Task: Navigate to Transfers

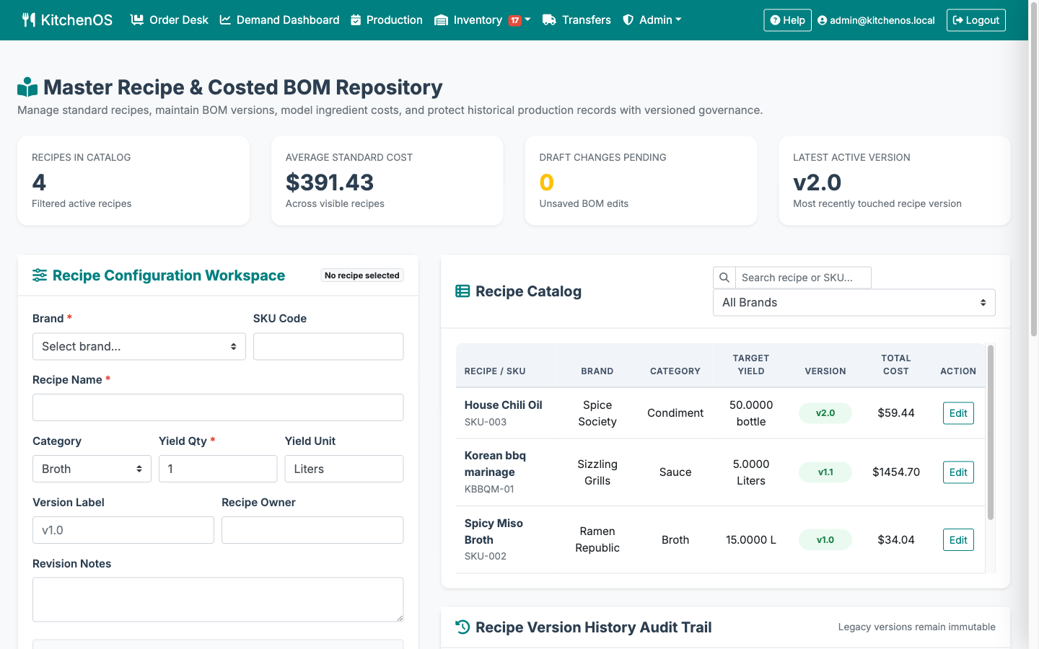Action: click(x=577, y=20)
